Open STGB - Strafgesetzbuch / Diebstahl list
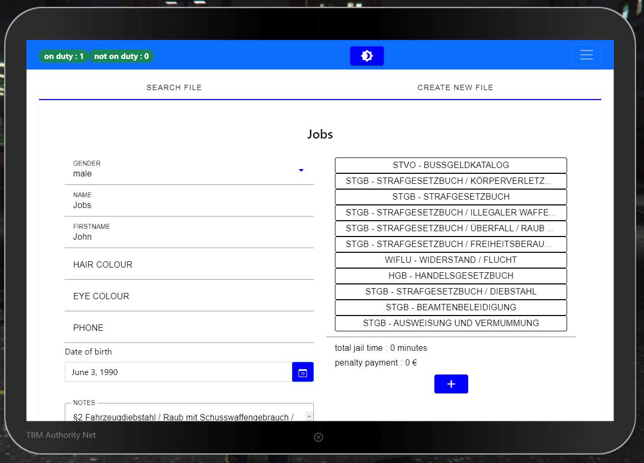This screenshot has height=463, width=644. 451,292
